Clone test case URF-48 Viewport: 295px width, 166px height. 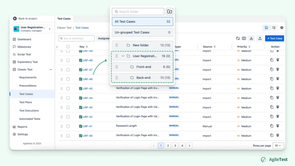click(272, 60)
